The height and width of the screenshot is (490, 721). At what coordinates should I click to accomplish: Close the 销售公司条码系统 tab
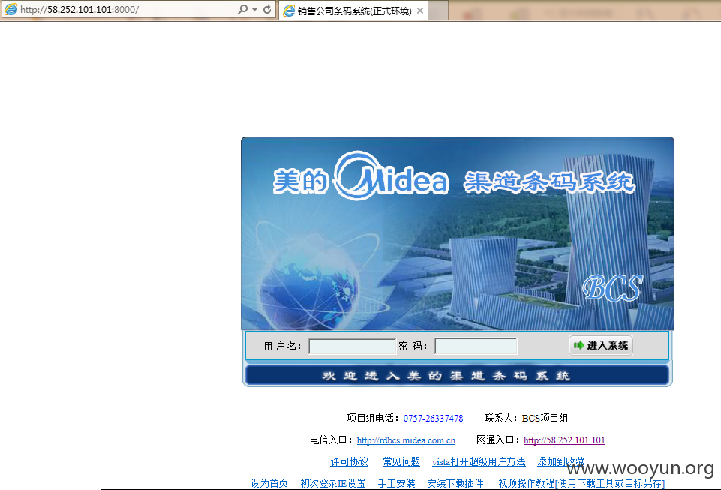click(x=420, y=11)
